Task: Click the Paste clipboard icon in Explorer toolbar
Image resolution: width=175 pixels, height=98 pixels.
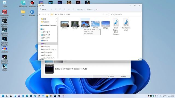Action: (60, 9)
